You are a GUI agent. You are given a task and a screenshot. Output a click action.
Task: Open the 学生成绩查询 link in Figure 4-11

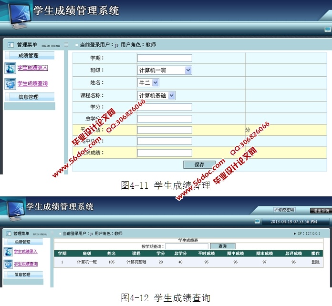pos(32,83)
